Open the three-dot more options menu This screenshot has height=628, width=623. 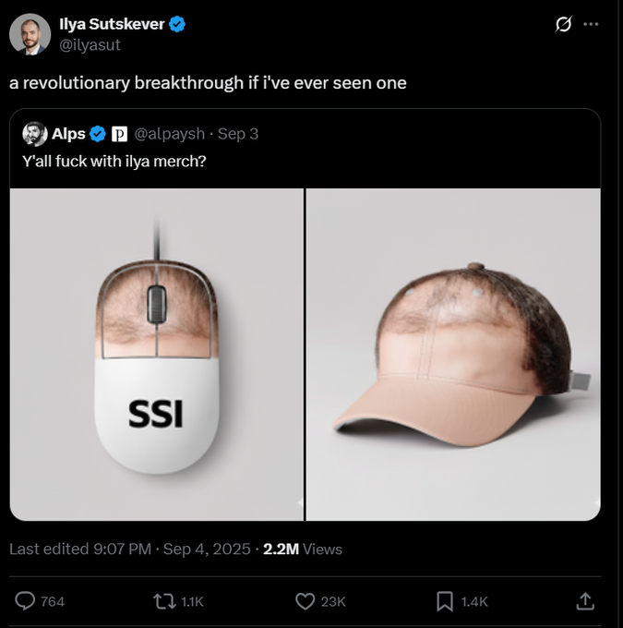[x=592, y=25]
